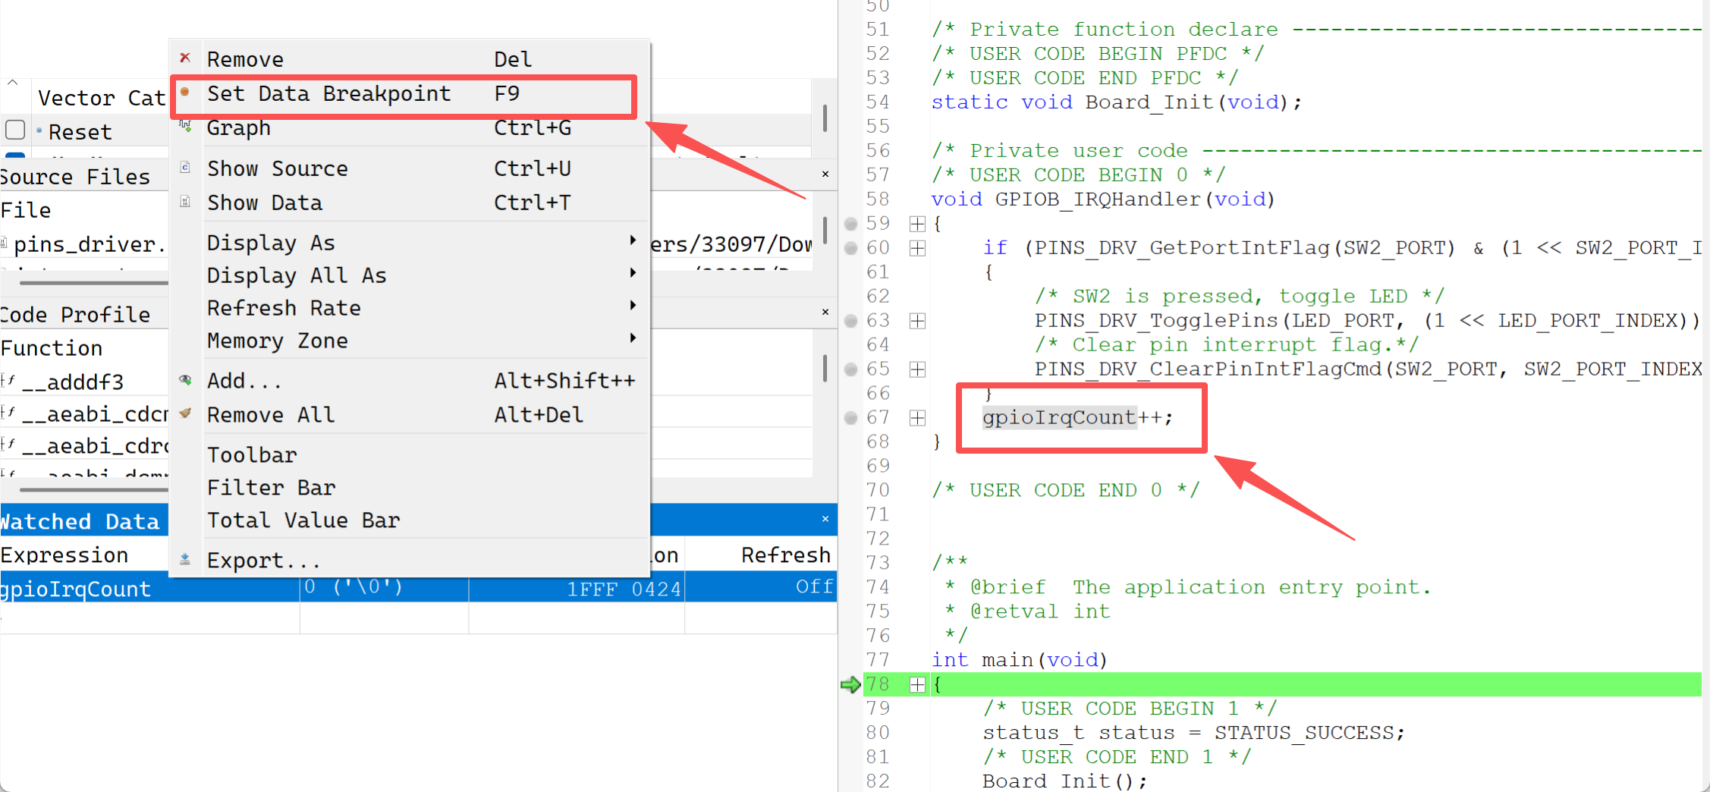This screenshot has width=1710, height=792.
Task: Close the Watched Data panel
Action: point(825,520)
